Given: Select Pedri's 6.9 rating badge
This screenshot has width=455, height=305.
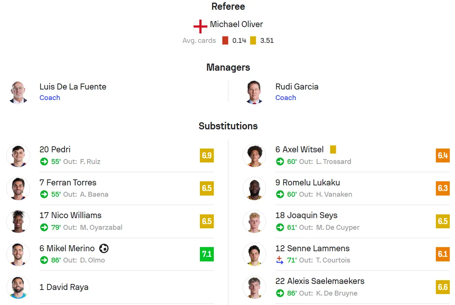Looking at the screenshot, I should (x=207, y=155).
